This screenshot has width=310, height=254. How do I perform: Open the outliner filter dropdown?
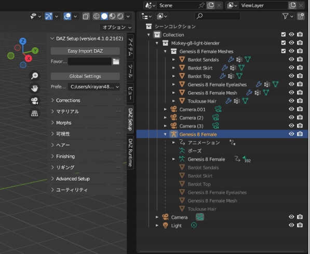tap(288, 16)
